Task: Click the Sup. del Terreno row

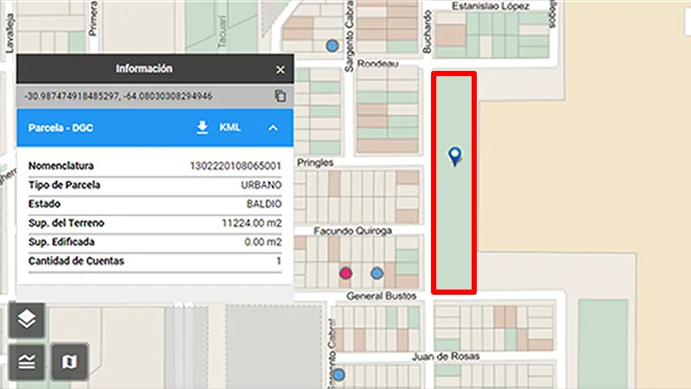Action: 155,223
